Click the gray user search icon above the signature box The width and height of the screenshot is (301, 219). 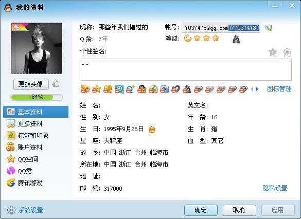tap(287, 52)
